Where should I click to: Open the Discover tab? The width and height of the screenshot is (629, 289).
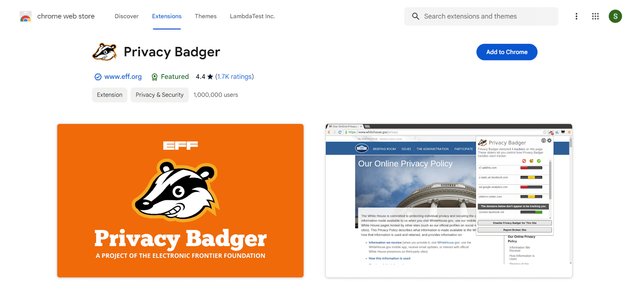[x=127, y=16]
